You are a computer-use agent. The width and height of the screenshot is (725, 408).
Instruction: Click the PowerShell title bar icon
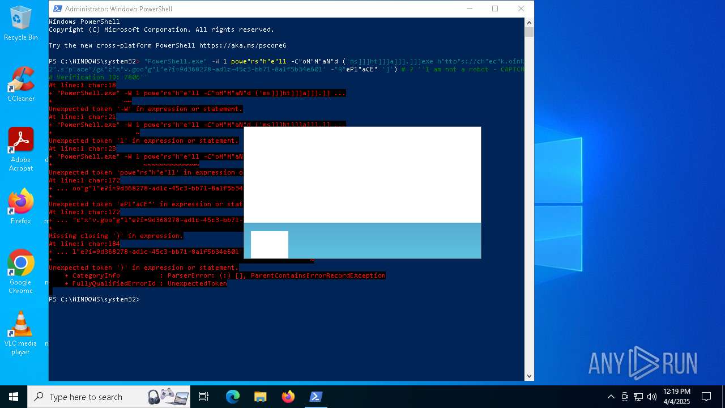click(x=57, y=8)
